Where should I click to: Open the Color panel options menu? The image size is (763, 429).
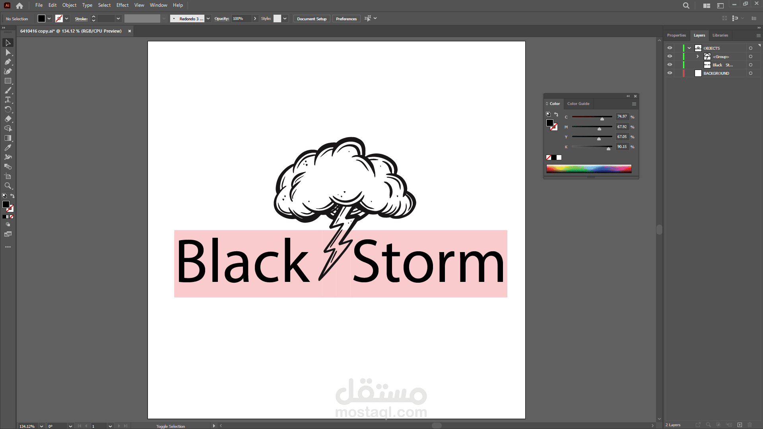click(634, 104)
